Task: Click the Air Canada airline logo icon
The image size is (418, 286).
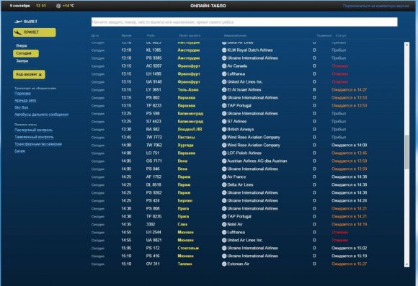Action: (x=224, y=66)
